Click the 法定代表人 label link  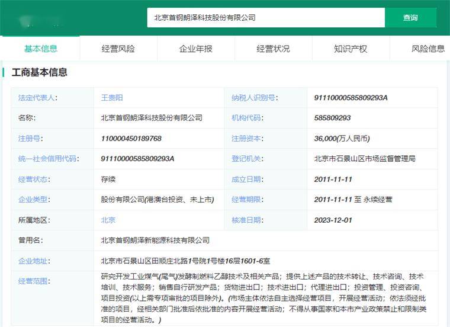38,98
